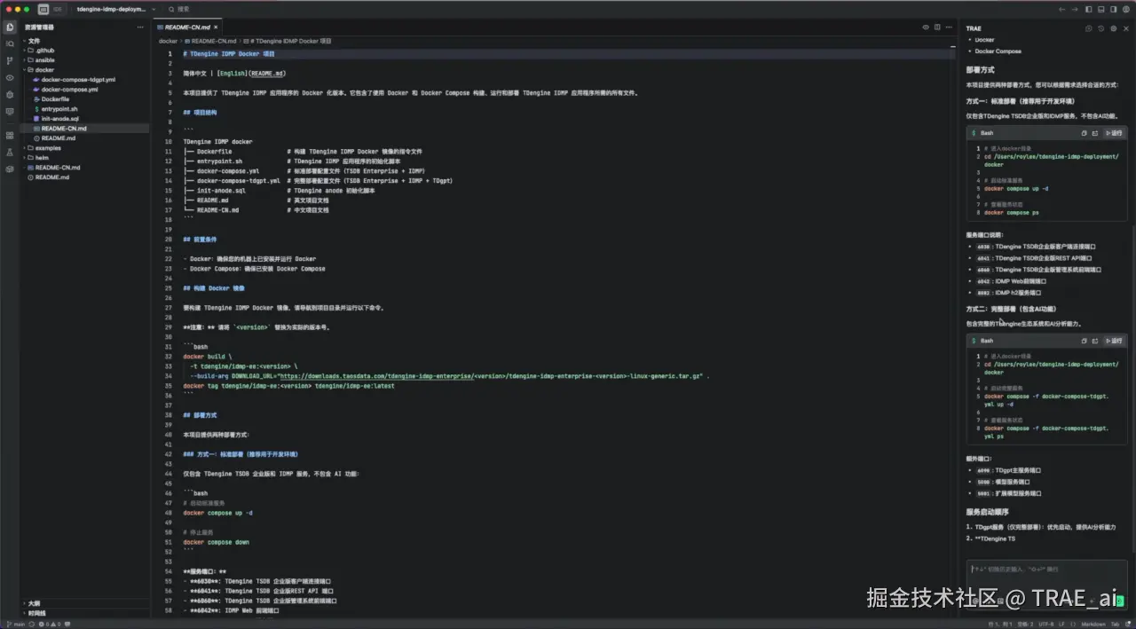
Task: Run the first Bash code block
Action: pos(1114,133)
